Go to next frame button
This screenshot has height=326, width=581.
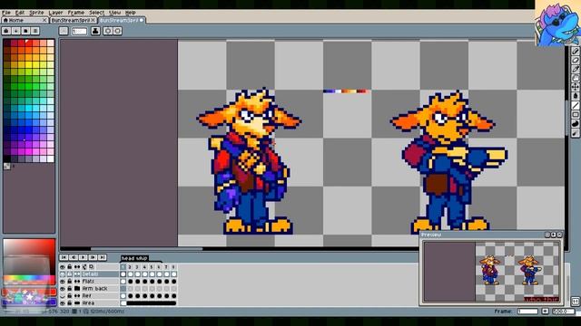coord(93,257)
